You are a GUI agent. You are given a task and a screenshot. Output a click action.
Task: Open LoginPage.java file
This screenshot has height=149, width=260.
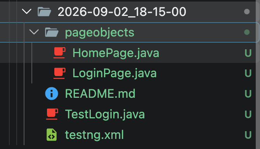coord(114,73)
